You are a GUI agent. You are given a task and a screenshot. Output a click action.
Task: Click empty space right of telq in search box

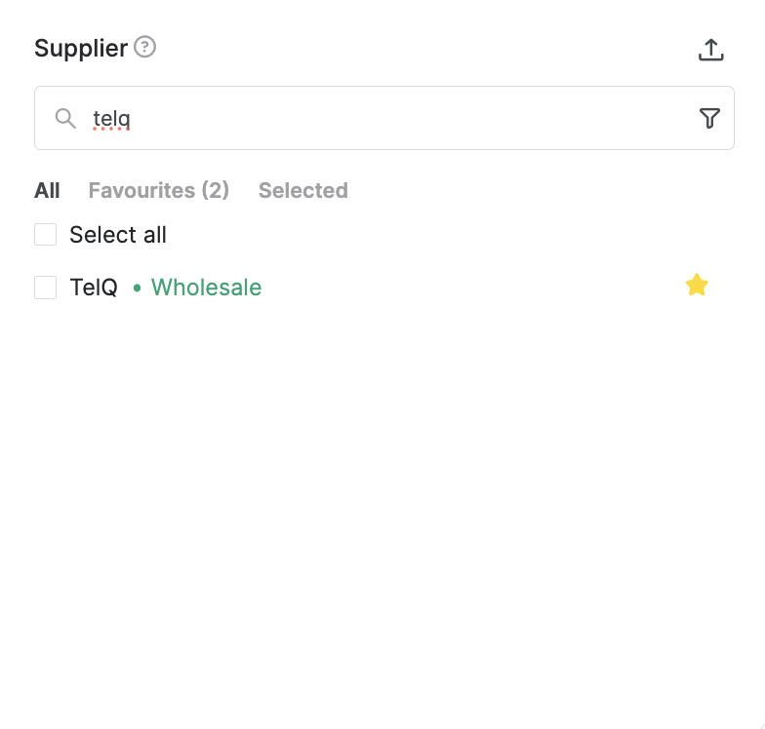(410, 119)
